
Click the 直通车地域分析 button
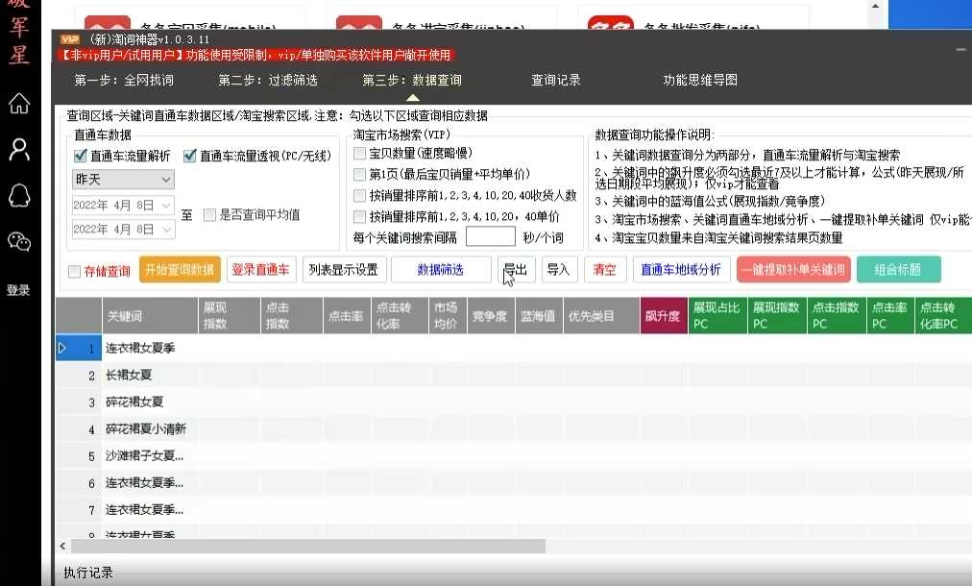(x=682, y=270)
